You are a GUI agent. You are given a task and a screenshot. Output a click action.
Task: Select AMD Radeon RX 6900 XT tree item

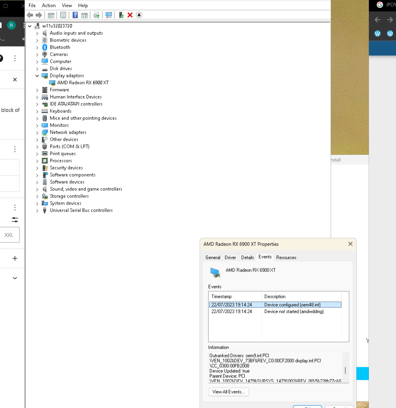point(83,83)
